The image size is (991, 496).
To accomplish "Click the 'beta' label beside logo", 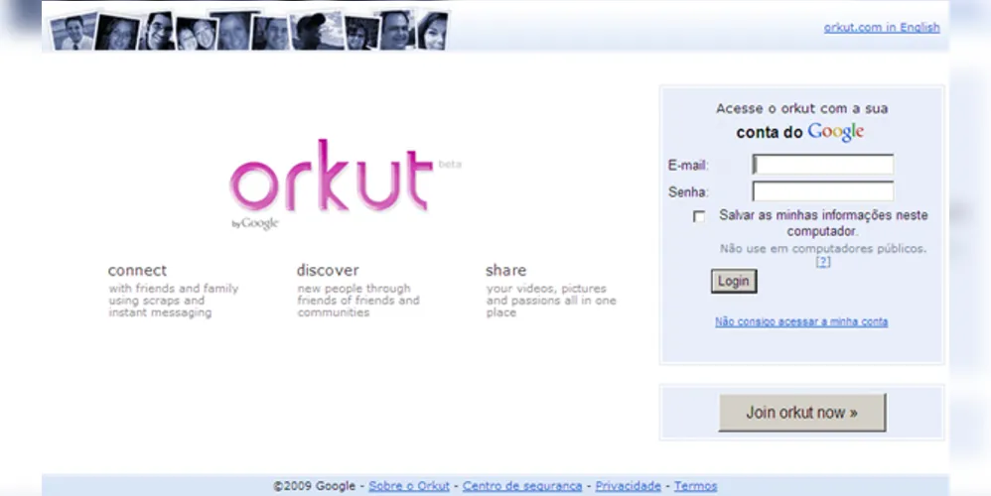I will point(450,164).
